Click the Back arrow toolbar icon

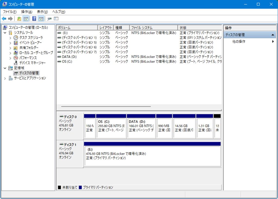point(4,19)
